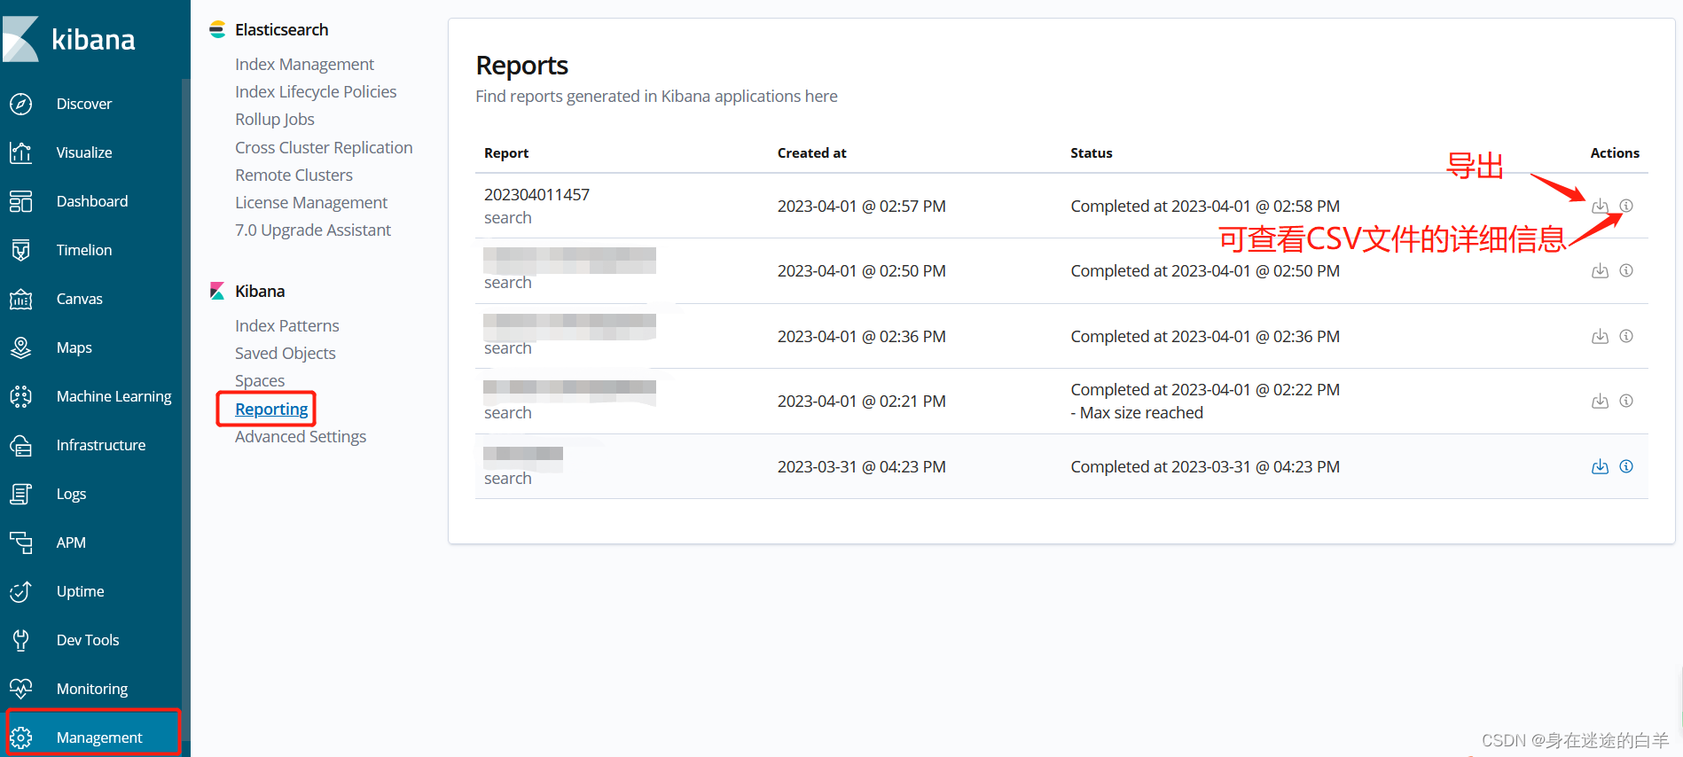Click status Completed at 2023-04-01 @ 02:58 PM
The image size is (1683, 757).
(1205, 206)
